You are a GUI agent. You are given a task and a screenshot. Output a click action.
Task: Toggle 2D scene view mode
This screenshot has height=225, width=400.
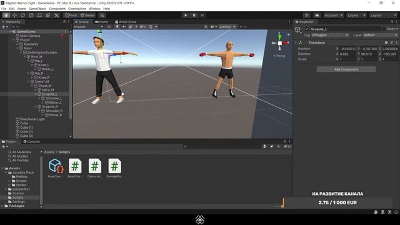click(109, 27)
